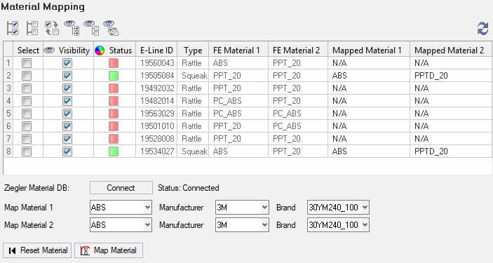Tick the Select checkbox for row 1
493x263 pixels.
pos(27,63)
